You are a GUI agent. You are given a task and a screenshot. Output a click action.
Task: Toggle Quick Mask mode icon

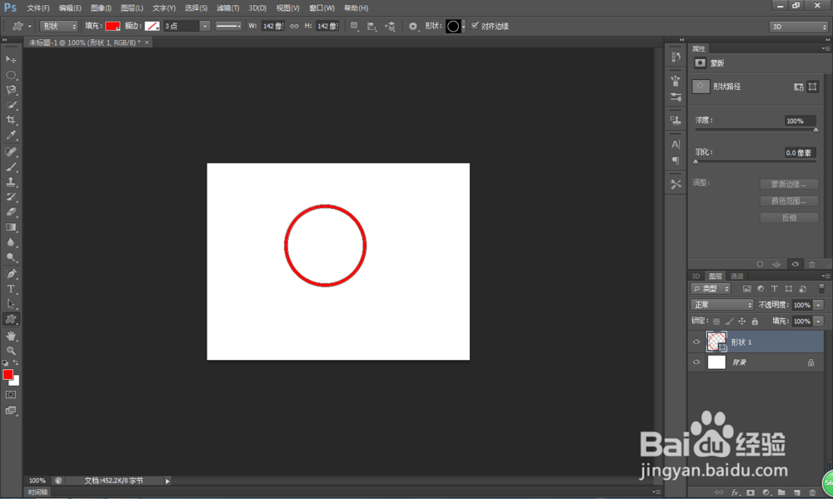[x=11, y=395]
